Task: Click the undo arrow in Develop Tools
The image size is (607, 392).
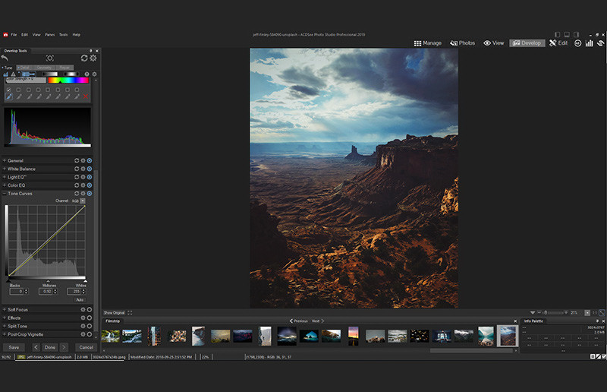Action: 5,58
